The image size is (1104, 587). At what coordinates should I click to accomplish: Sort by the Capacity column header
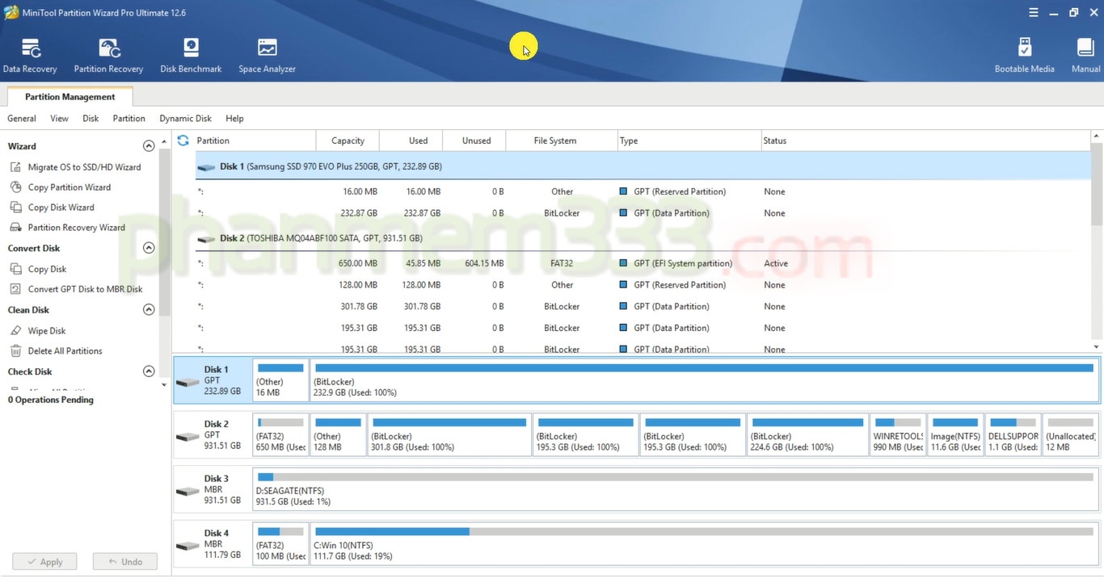(348, 140)
